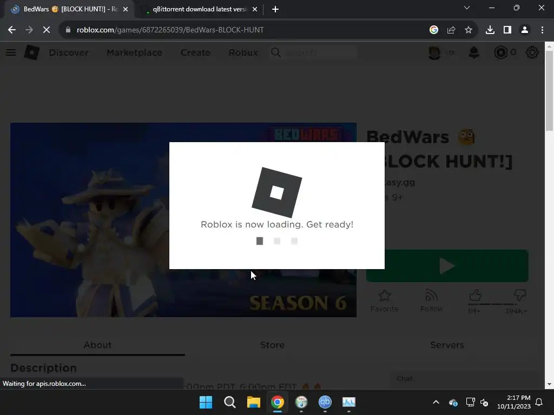Bookmark this page with the star icon
The width and height of the screenshot is (554, 415).
point(469,30)
